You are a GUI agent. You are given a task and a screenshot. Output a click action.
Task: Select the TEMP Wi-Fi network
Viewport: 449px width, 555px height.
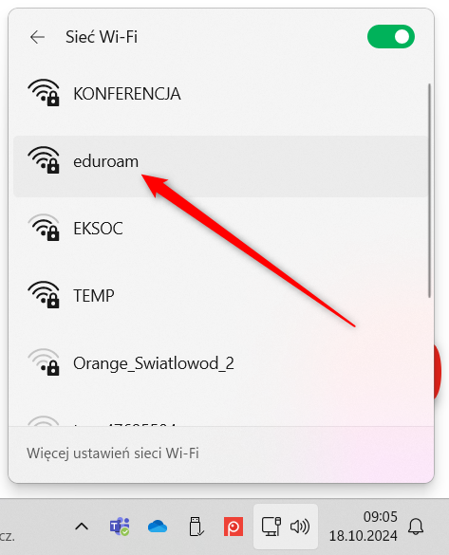coord(220,296)
